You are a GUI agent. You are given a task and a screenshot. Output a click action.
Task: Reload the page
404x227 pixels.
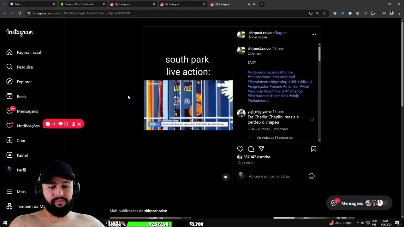20,13
